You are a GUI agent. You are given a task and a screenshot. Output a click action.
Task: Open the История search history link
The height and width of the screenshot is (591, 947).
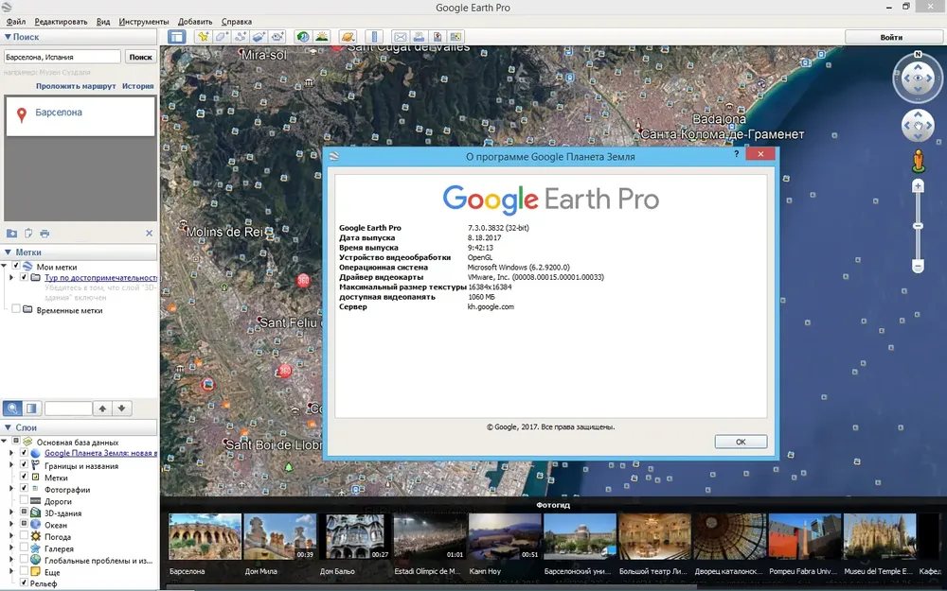click(x=137, y=86)
